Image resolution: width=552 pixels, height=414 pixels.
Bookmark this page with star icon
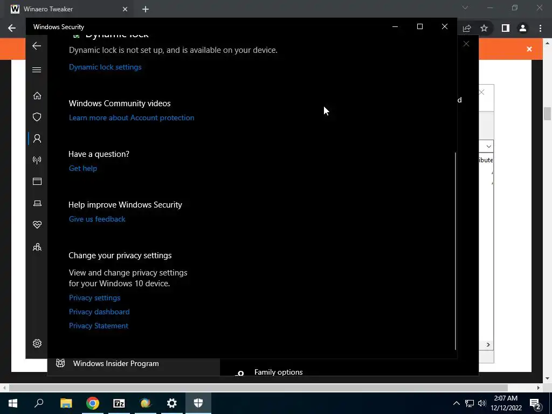484,28
